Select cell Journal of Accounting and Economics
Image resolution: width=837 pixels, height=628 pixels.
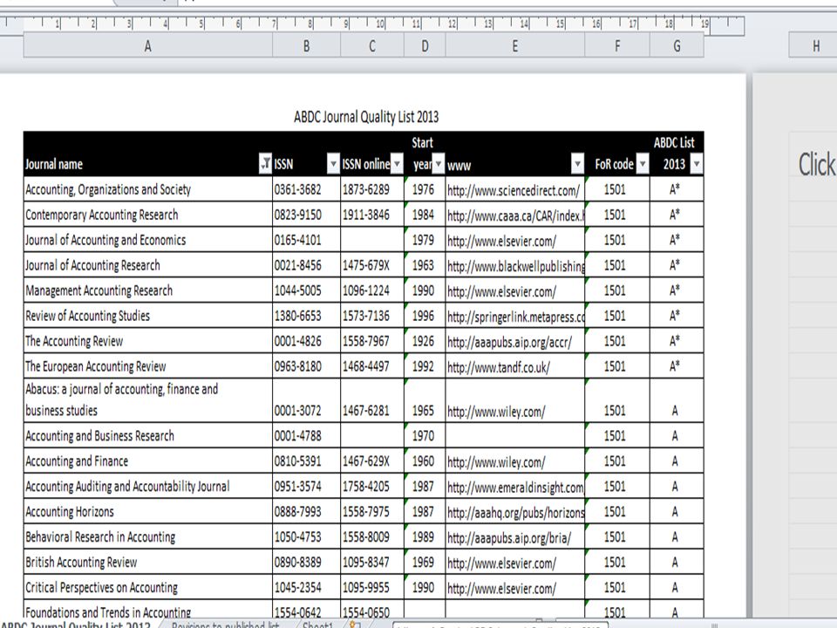click(148, 239)
